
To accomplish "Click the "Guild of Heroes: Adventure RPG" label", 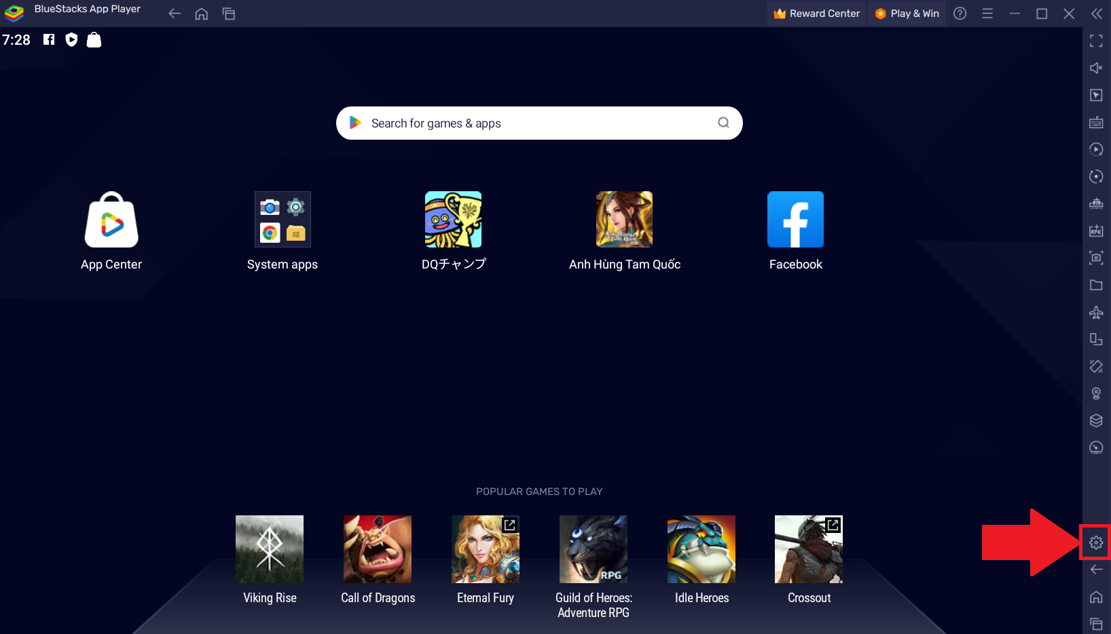I will coord(594,605).
